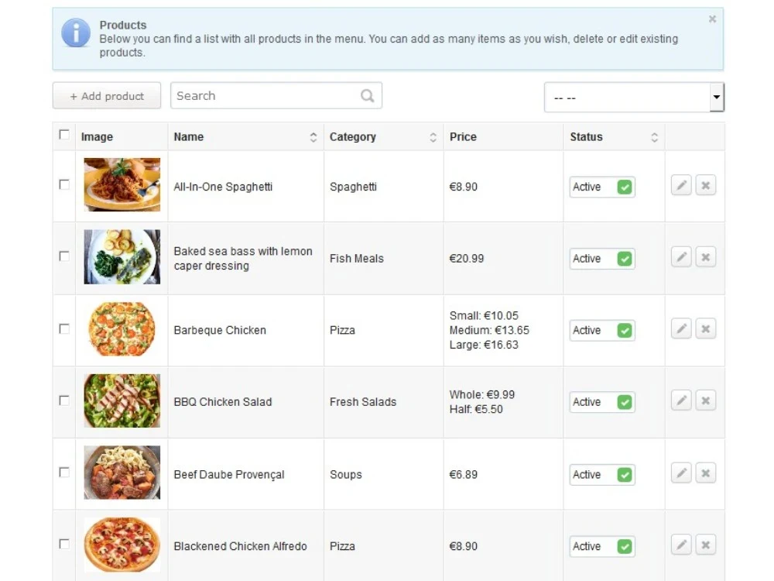Tick the checkbox next to Barbeque Chicken
This screenshot has width=774, height=581.
click(x=65, y=328)
